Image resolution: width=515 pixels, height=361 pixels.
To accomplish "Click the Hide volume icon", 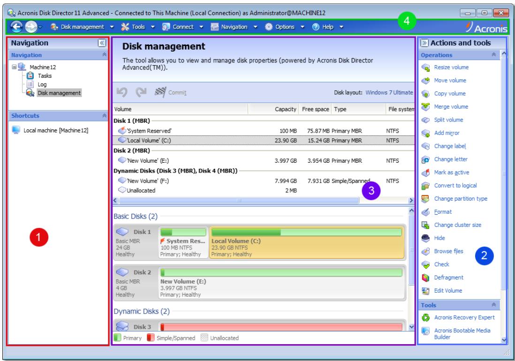I will coord(426,238).
